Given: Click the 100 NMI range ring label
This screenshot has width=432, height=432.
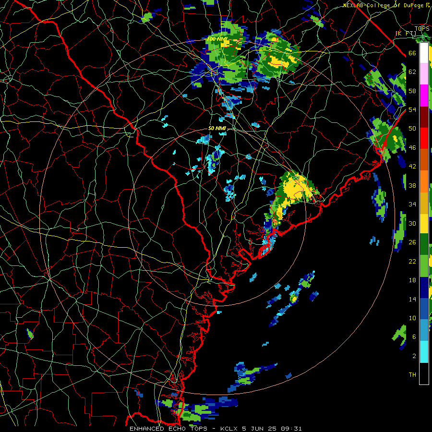Looking at the screenshot, I should click(x=217, y=39).
